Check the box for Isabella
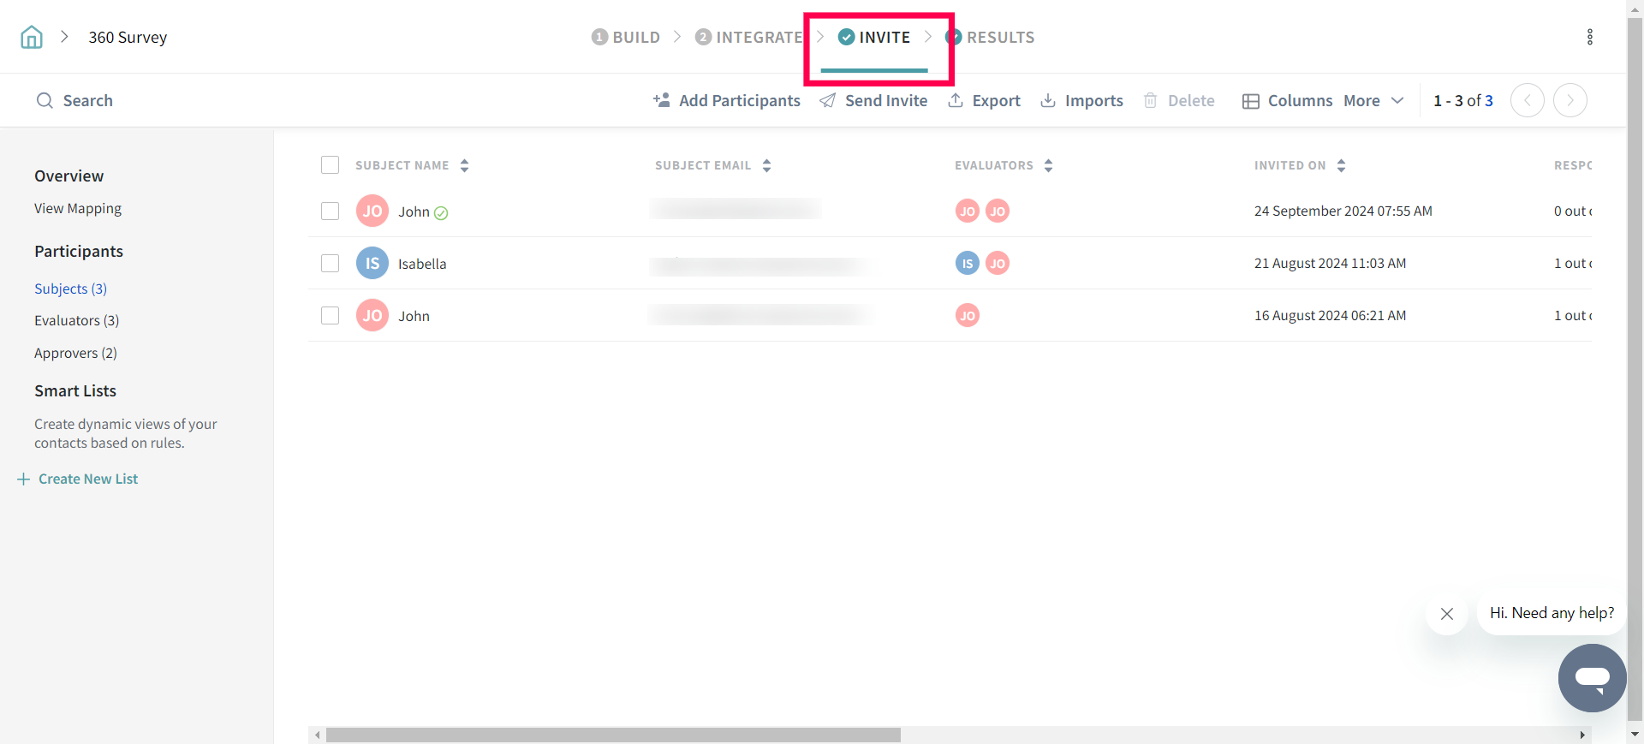Image resolution: width=1644 pixels, height=744 pixels. tap(330, 264)
